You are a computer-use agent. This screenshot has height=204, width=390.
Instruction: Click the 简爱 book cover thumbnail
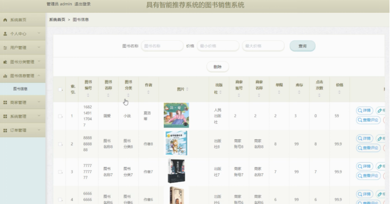176,116
